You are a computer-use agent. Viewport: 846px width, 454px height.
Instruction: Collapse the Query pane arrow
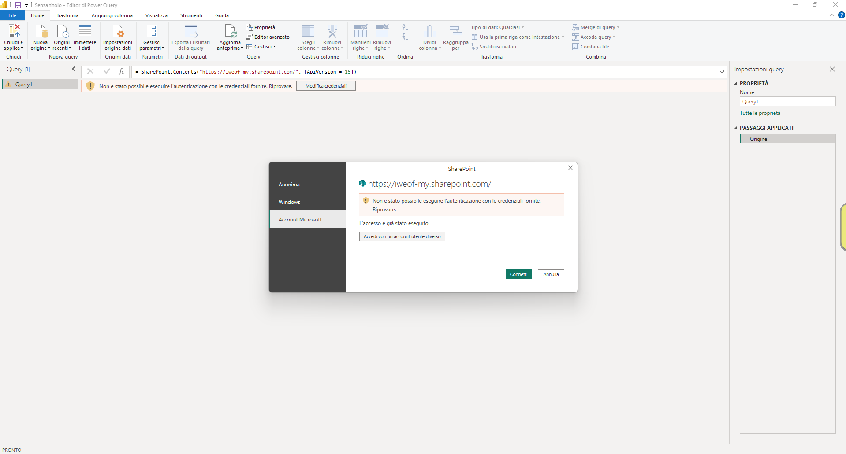(74, 69)
